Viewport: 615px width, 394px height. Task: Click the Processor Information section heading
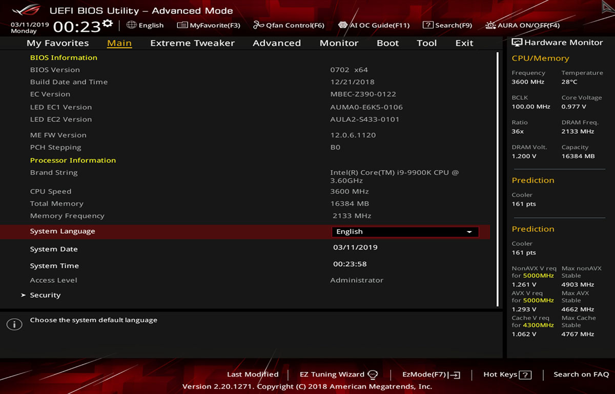[73, 160]
